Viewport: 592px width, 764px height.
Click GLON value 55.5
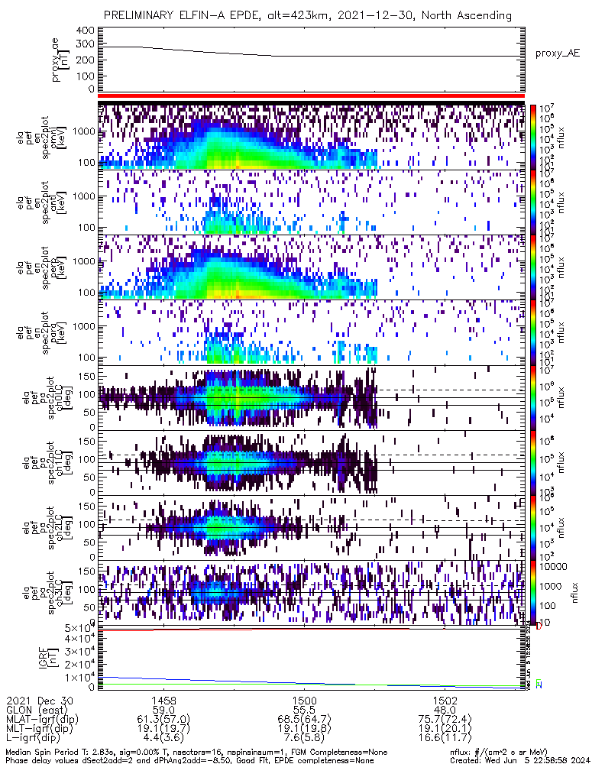coord(304,711)
